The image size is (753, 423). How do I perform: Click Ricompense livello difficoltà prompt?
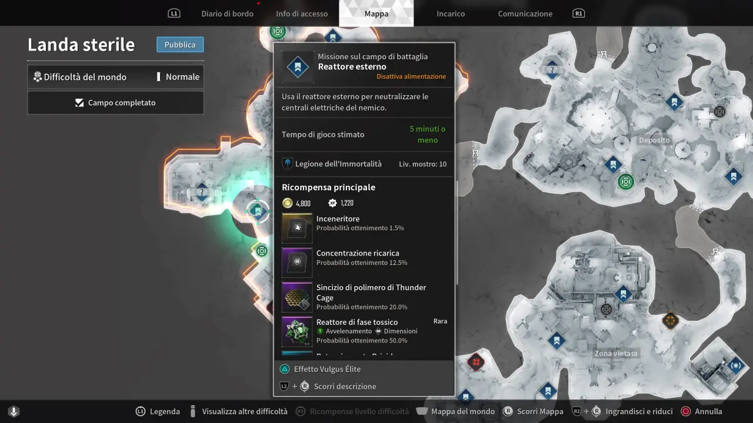[352, 411]
